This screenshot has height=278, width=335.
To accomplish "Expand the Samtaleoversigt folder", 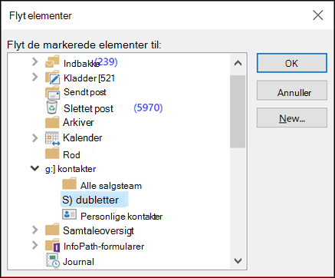I will (x=35, y=230).
